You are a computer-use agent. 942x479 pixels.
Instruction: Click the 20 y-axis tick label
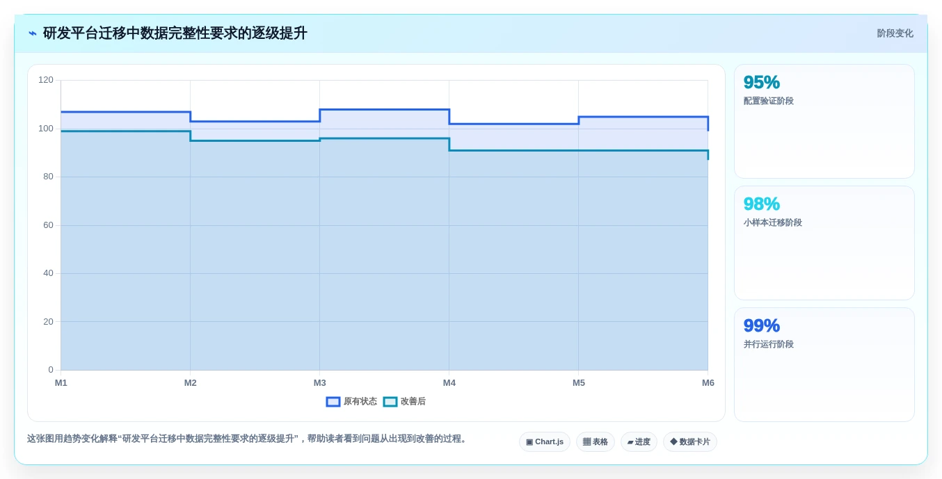pyautogui.click(x=48, y=322)
